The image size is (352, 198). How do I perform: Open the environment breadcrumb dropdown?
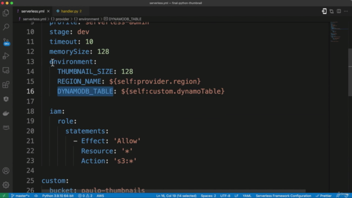(87, 19)
